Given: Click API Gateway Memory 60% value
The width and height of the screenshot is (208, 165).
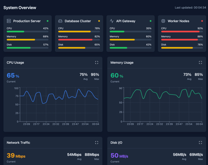Looking at the screenshot, I should [149, 37].
